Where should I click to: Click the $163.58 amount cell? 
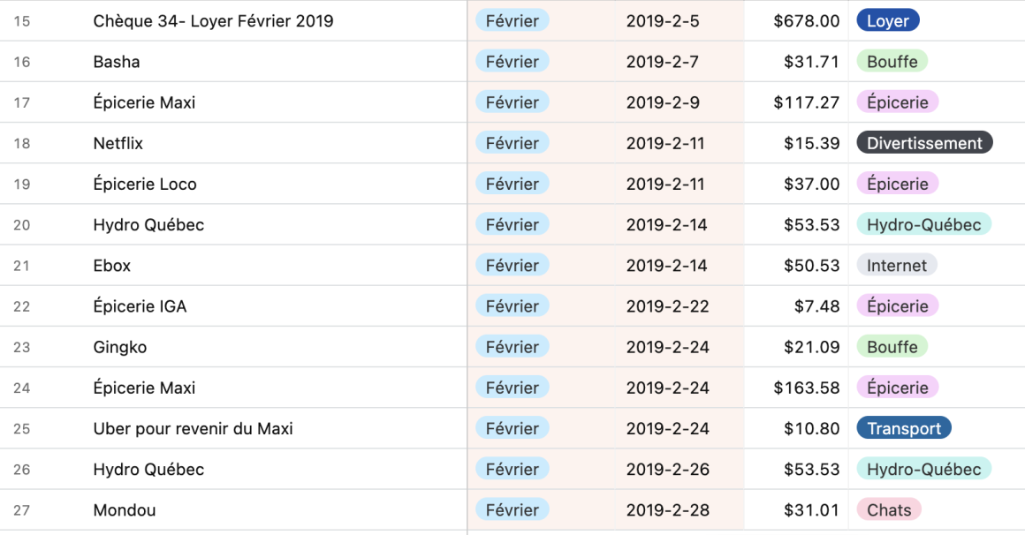pyautogui.click(x=806, y=388)
